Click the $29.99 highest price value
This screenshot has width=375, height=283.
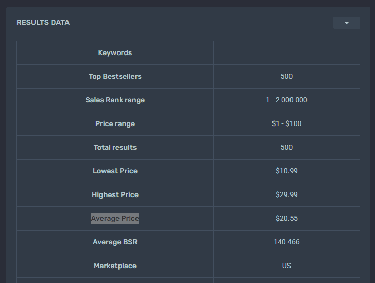click(286, 194)
